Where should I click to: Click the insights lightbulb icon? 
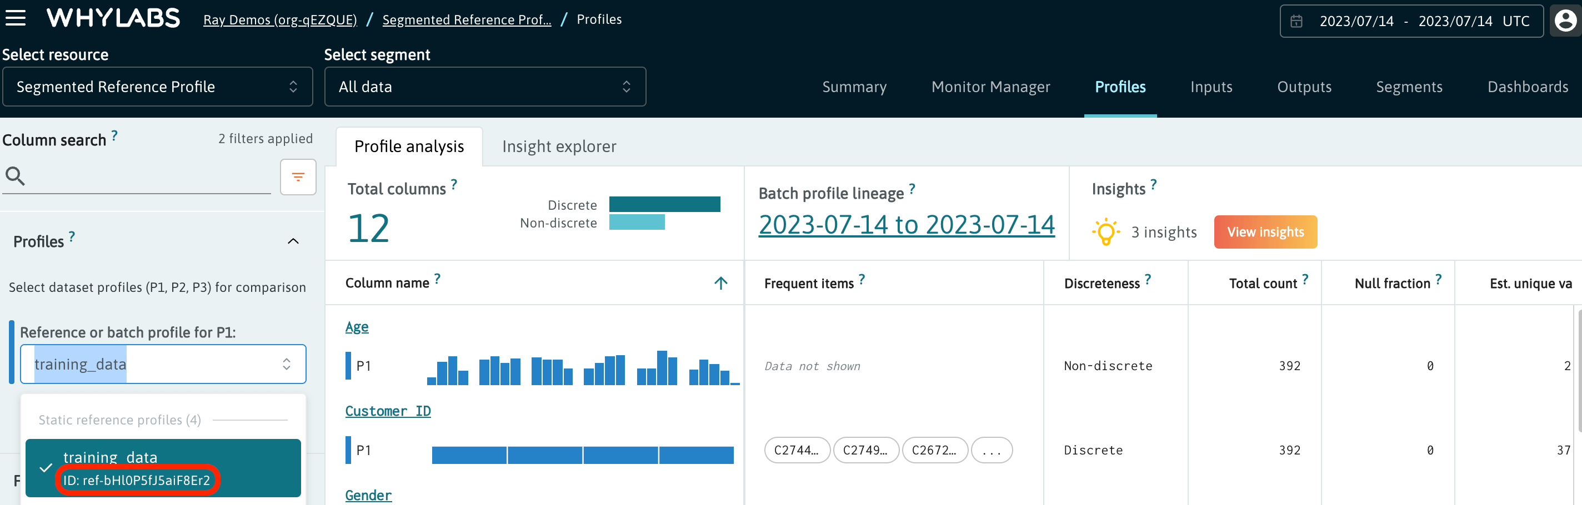1106,232
